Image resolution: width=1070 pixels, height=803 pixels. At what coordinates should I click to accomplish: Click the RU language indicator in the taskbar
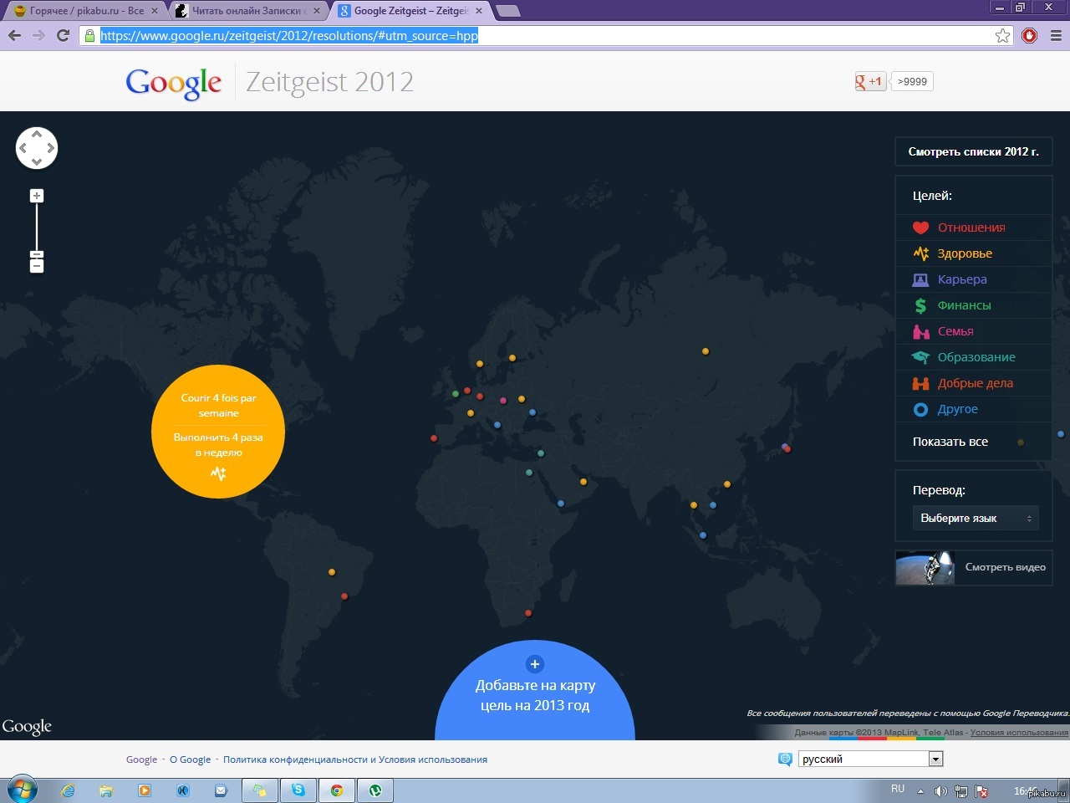tap(898, 789)
